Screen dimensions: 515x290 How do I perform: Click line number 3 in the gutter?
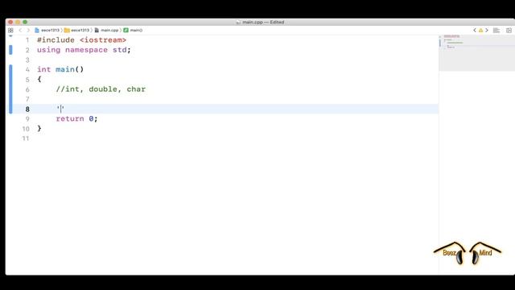27,60
